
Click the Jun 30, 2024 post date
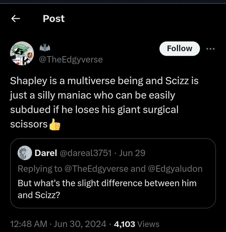point(80,224)
